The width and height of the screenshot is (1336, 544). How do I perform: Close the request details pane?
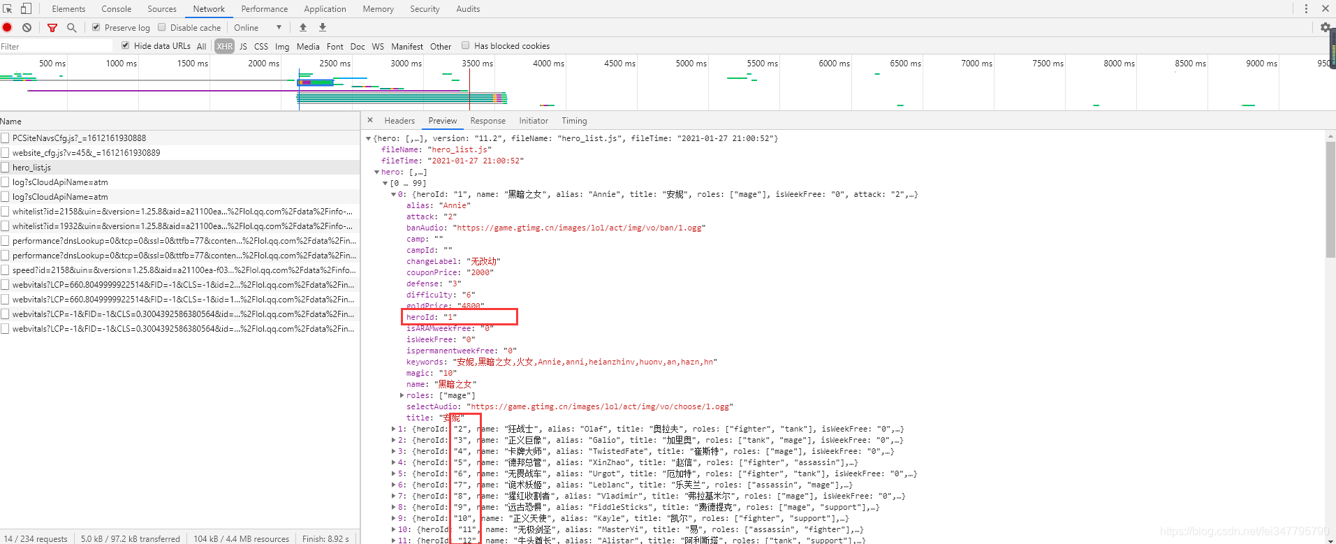click(x=370, y=120)
